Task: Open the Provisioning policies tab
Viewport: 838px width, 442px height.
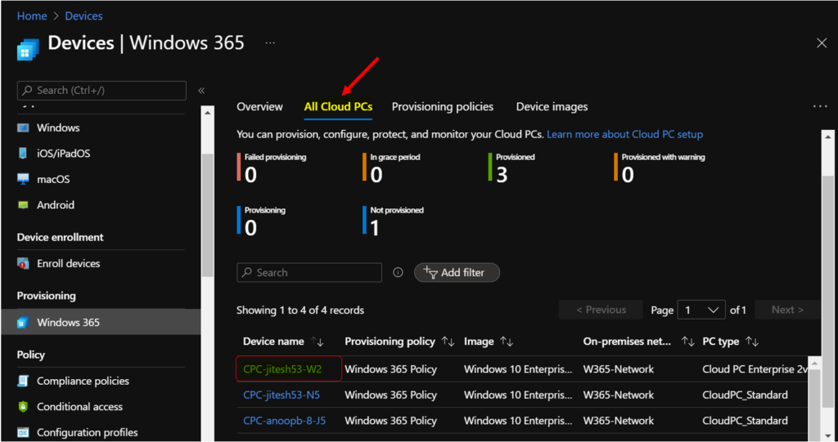Action: point(443,107)
